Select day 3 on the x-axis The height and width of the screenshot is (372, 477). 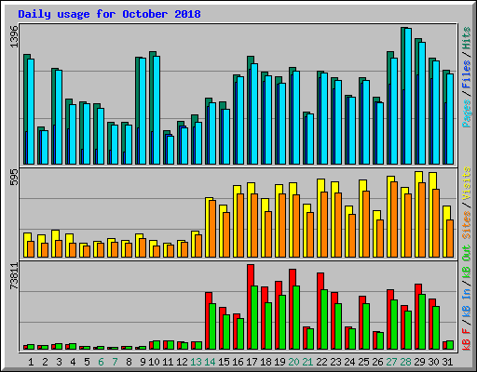(x=59, y=362)
